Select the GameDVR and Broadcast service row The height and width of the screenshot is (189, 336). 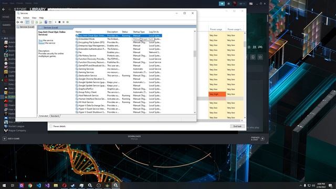click(x=119, y=66)
